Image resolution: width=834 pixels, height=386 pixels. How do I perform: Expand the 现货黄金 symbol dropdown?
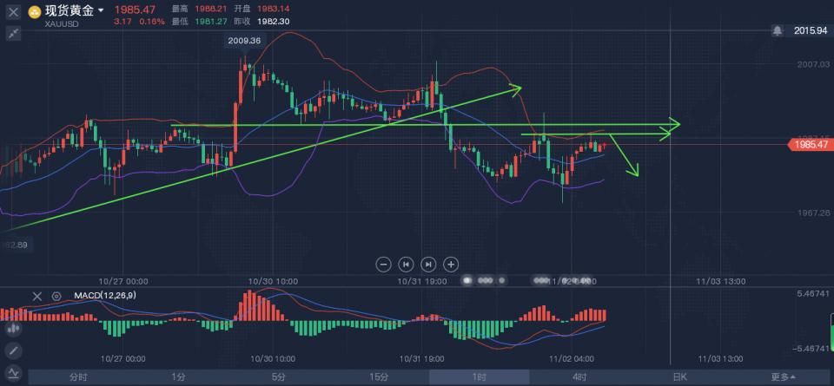point(102,11)
